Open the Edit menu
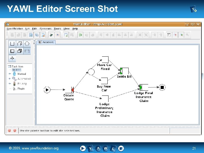 point(35,29)
